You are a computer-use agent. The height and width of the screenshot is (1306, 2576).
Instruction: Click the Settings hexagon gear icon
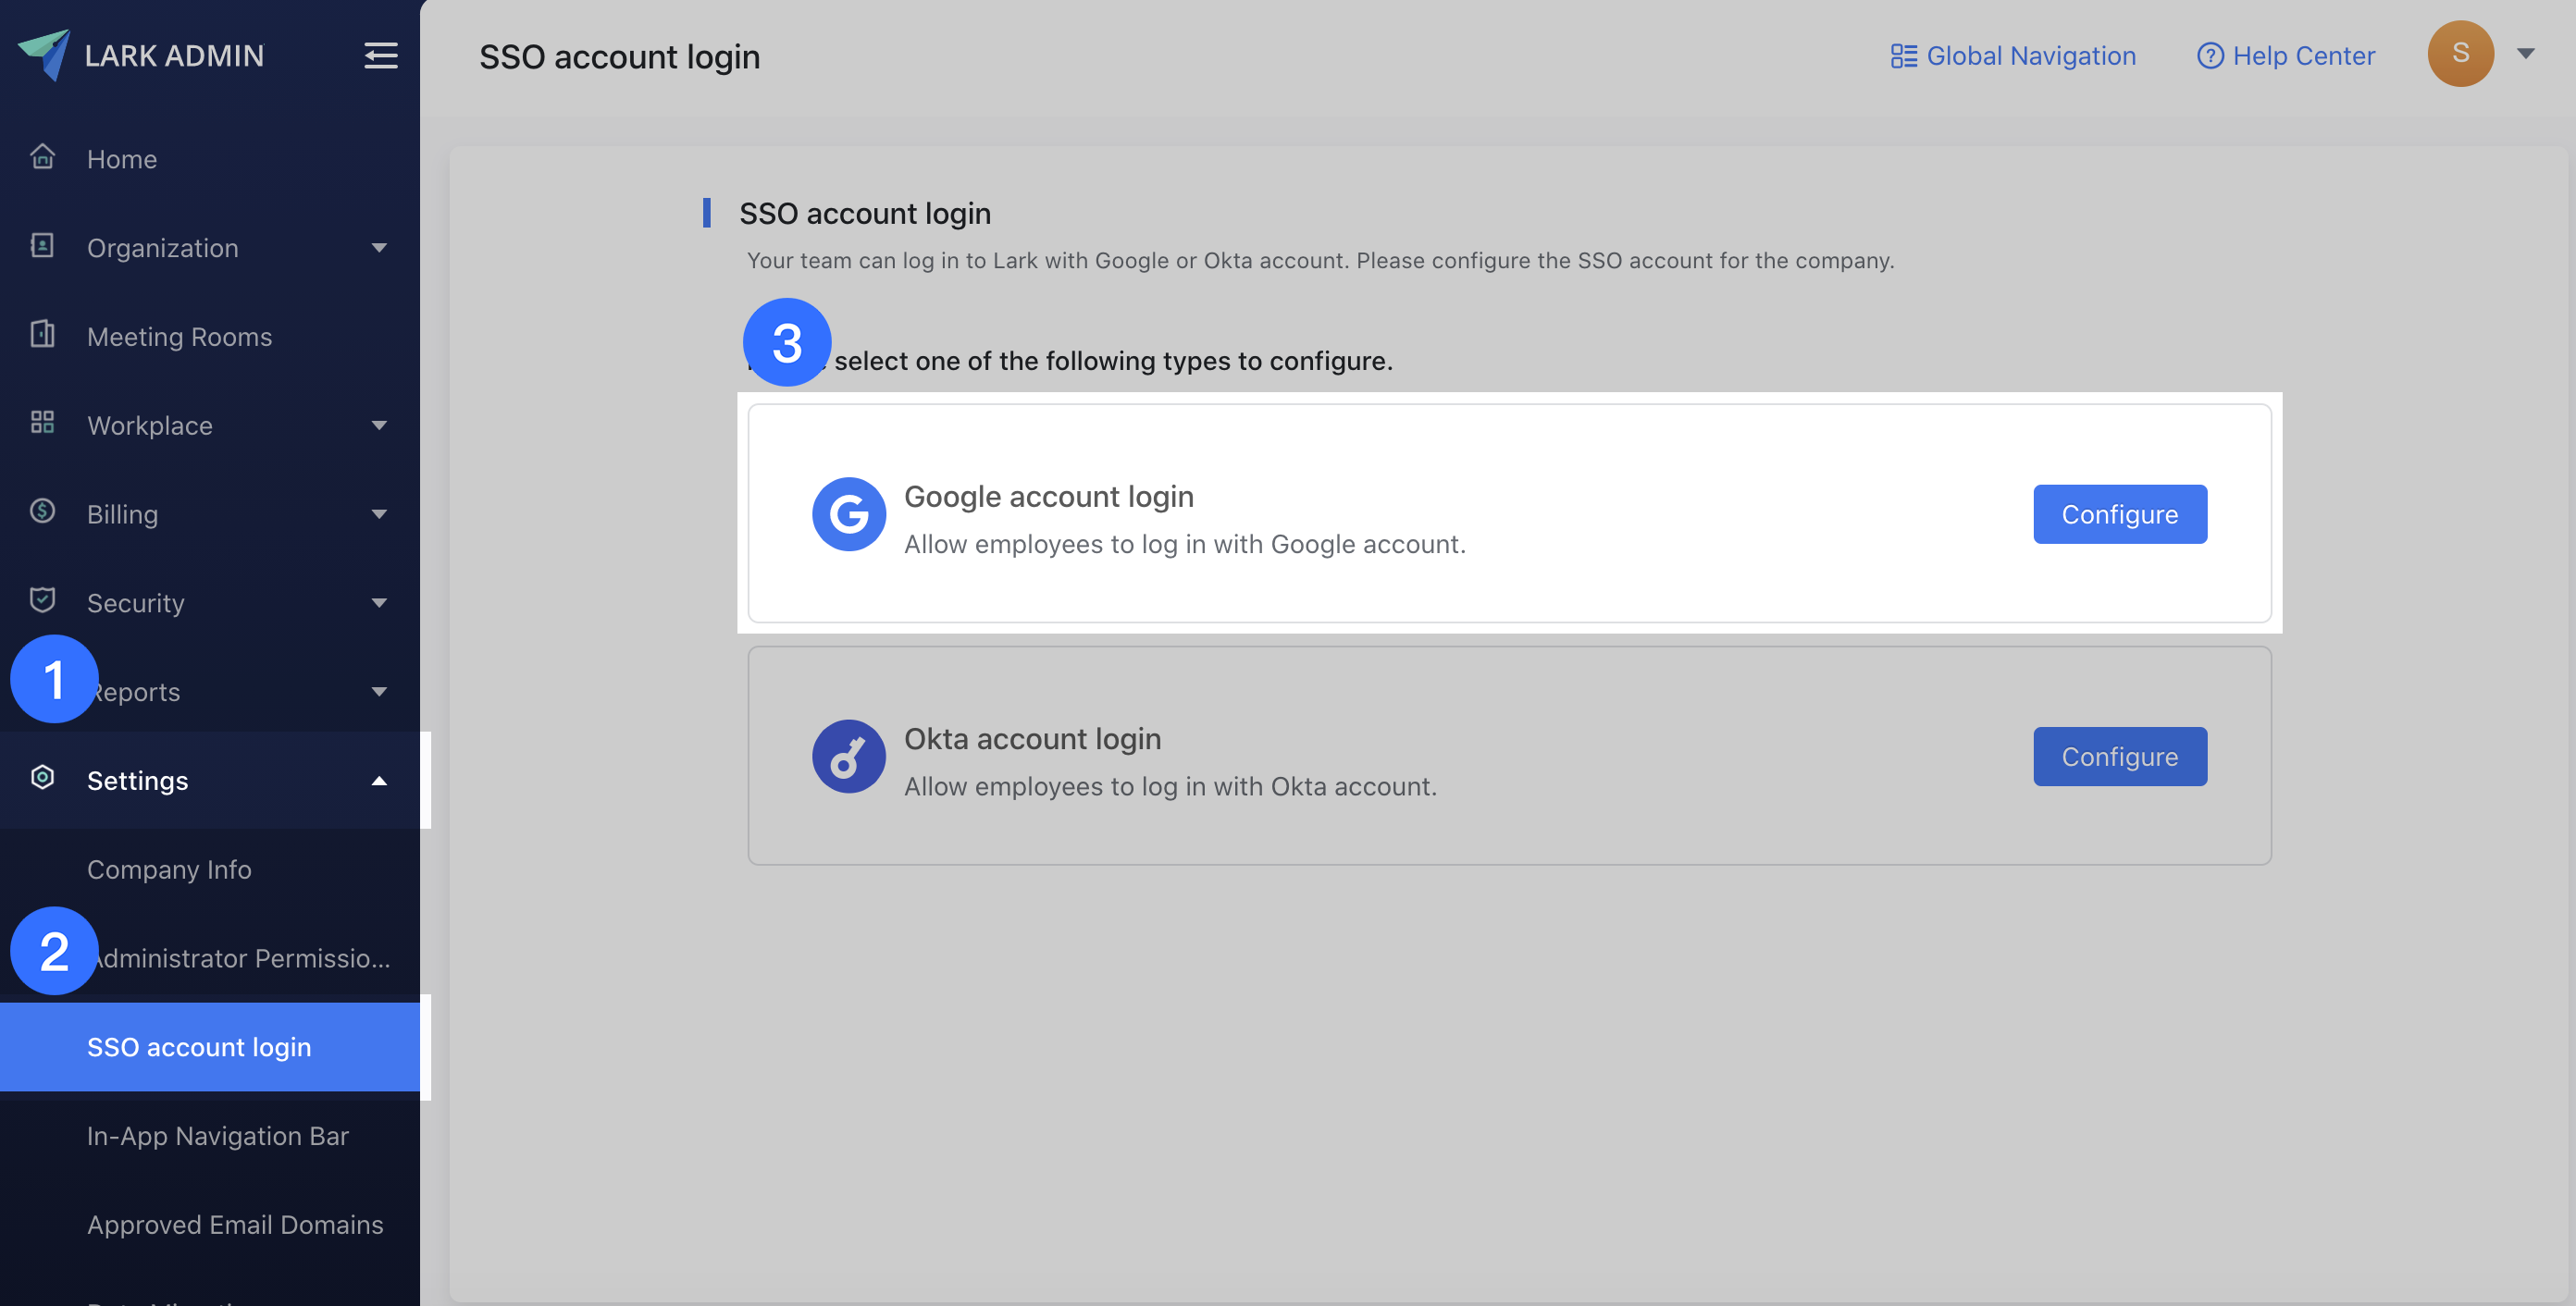42,779
